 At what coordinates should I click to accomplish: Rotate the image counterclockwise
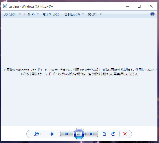(x=104, y=134)
